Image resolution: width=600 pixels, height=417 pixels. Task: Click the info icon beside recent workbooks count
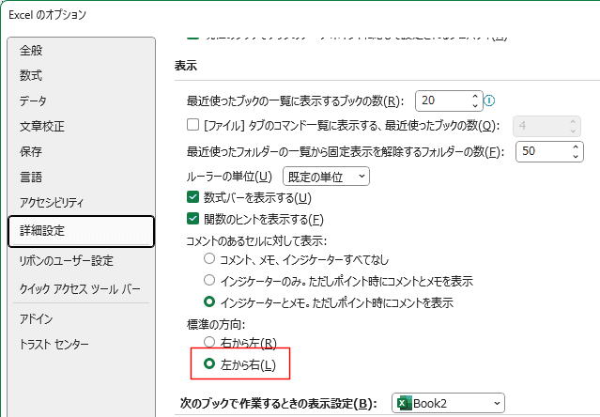[x=490, y=100]
